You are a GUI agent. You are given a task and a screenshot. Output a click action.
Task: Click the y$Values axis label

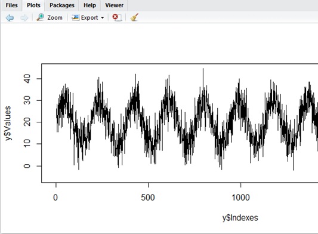pos(8,123)
